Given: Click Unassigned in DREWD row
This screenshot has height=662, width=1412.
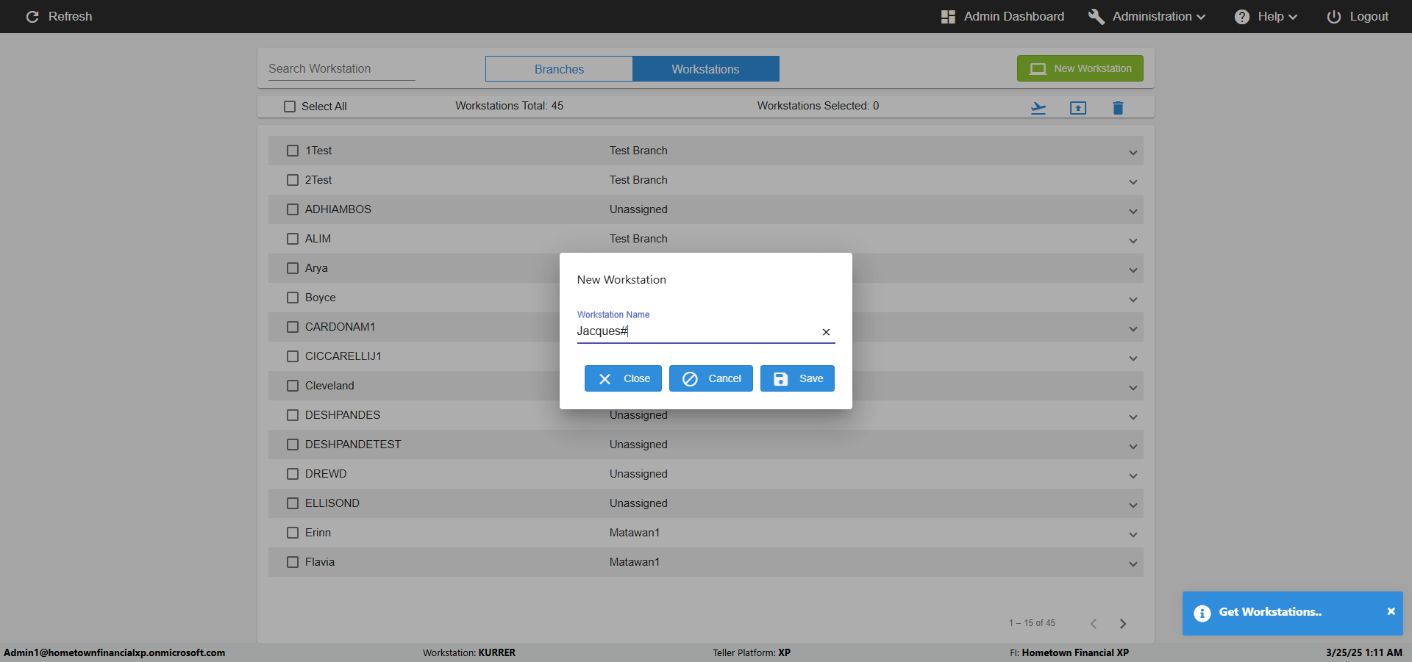Looking at the screenshot, I should (638, 474).
